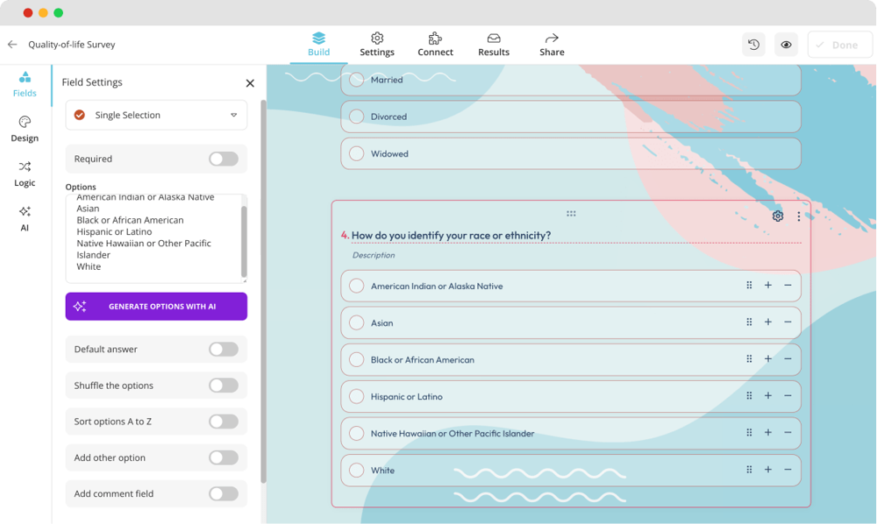Viewport: 877px width, 524px height.
Task: Open the Single Selection field type dropdown
Action: click(156, 115)
